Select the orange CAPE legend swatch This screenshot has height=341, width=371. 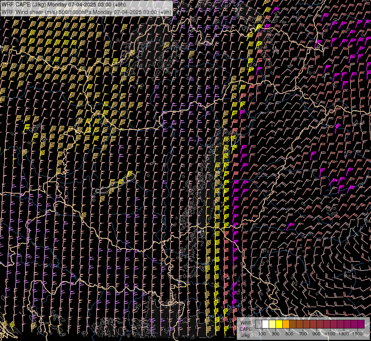tap(286, 324)
